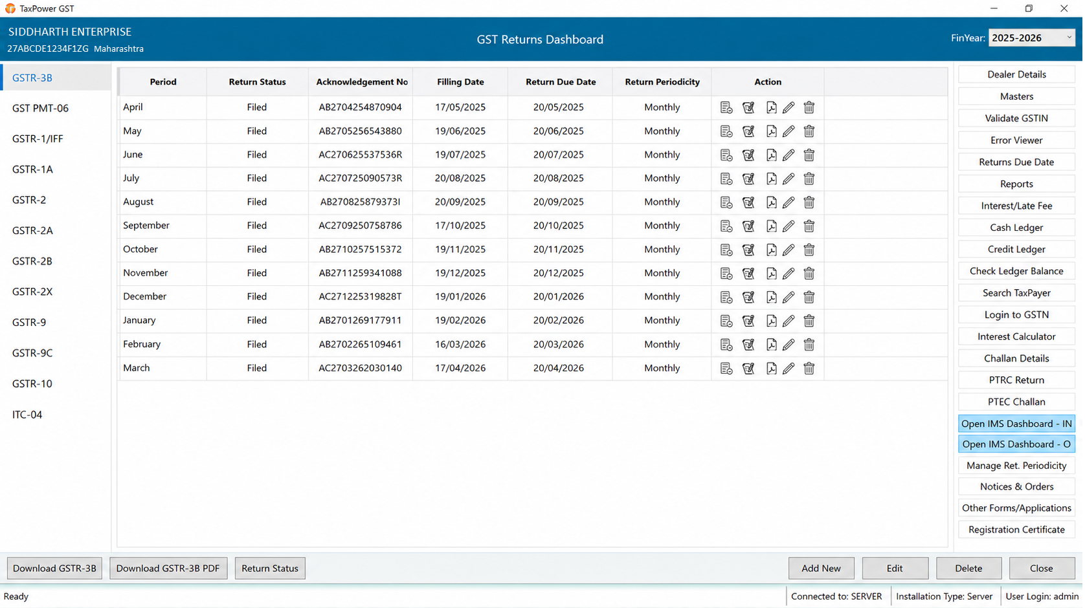Open the PDF icon for August return
The width and height of the screenshot is (1085, 608).
tap(771, 202)
